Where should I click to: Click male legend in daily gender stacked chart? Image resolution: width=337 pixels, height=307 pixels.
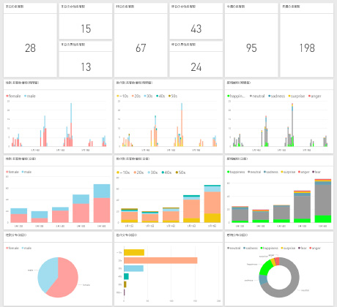pyautogui.click(x=26, y=172)
